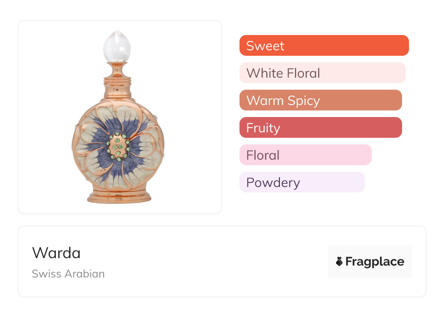The height and width of the screenshot is (315, 444).
Task: Click the Fragplace bottle icon in logo
Action: pos(339,261)
